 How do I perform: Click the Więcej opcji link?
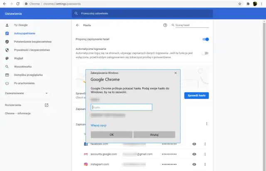[99, 125]
